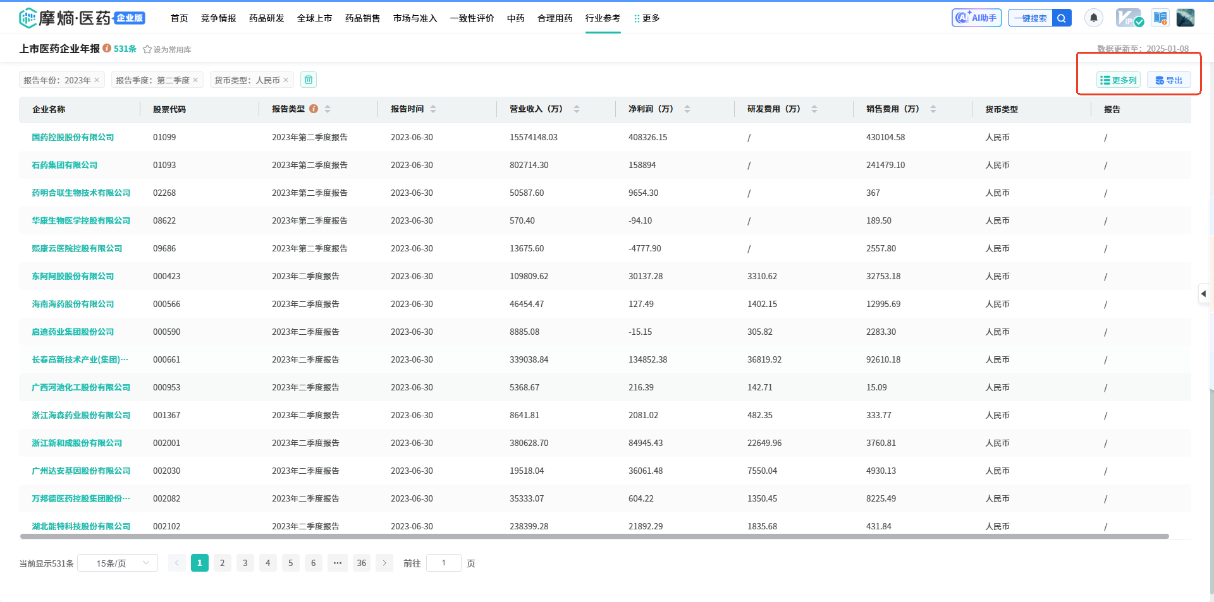Clear all filters with trash icon
This screenshot has height=602, width=1214.
(x=309, y=80)
